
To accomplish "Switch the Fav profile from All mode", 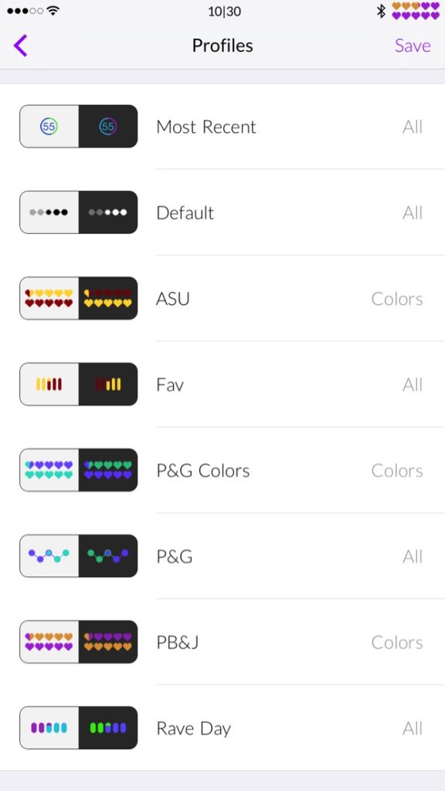I will [x=413, y=384].
